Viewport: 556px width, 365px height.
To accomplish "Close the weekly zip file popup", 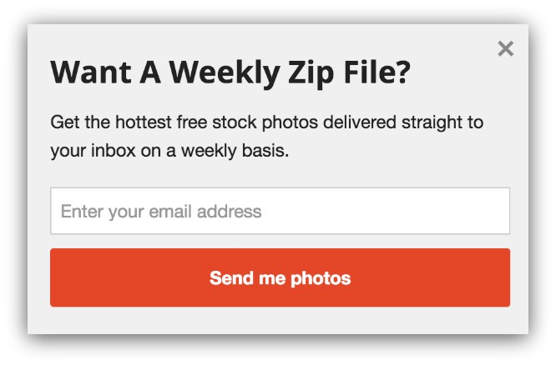I will click(x=505, y=48).
